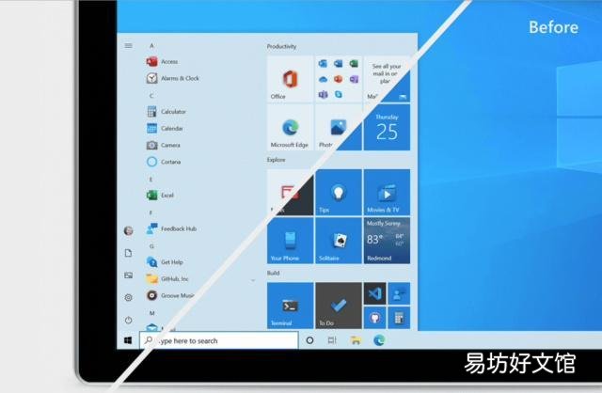
Task: Open the Your Phone tile
Action: [x=291, y=241]
